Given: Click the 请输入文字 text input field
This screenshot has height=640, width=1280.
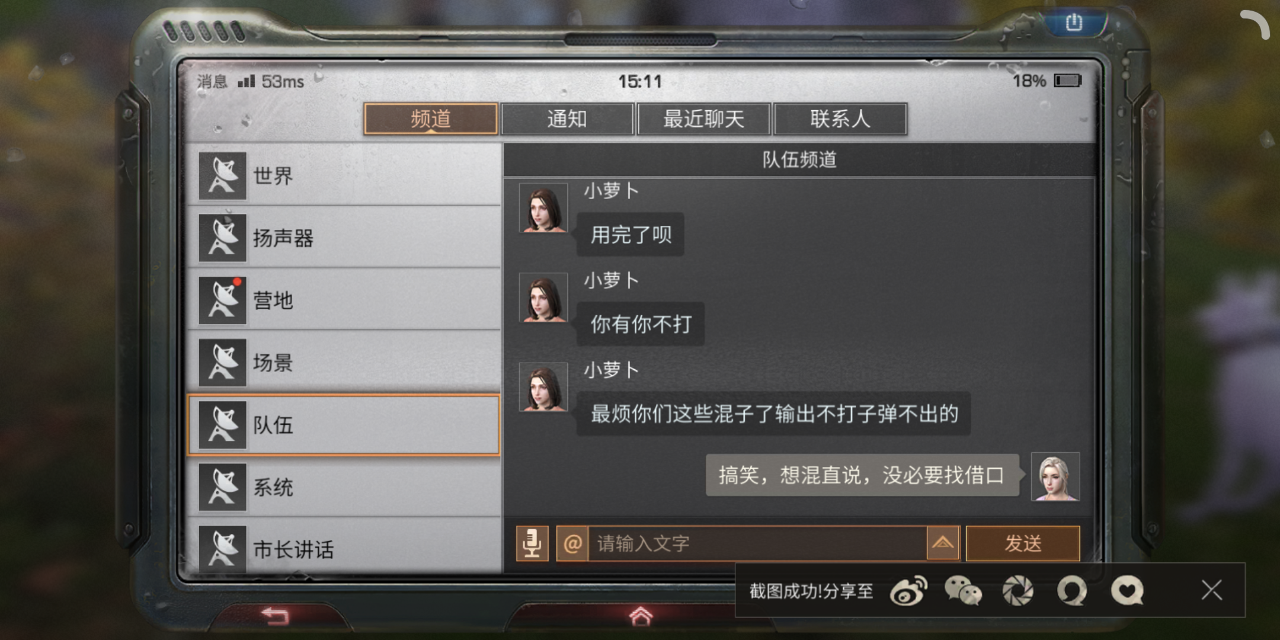Looking at the screenshot, I should coord(757,543).
